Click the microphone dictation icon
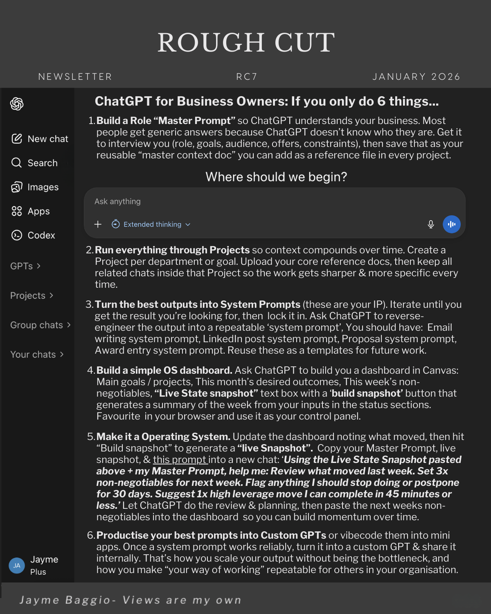 click(430, 224)
